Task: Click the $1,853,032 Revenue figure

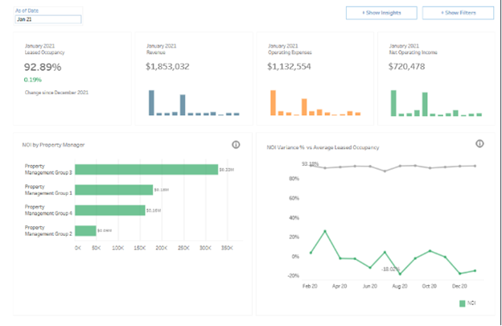Action: [167, 66]
